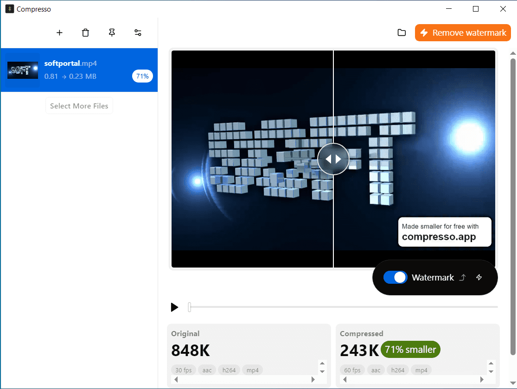Click the h264 tag under Compressed
This screenshot has height=389, width=517.
(398, 370)
